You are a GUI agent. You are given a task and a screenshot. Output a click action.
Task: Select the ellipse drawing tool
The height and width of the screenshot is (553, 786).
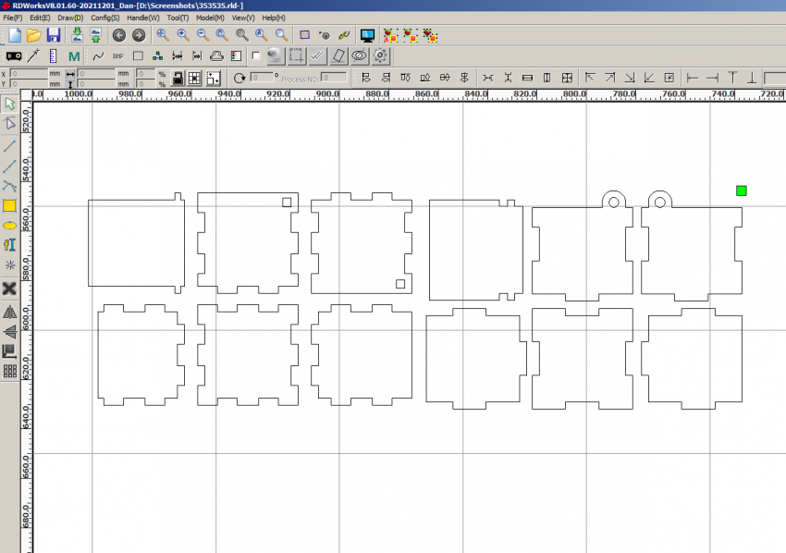[x=10, y=225]
